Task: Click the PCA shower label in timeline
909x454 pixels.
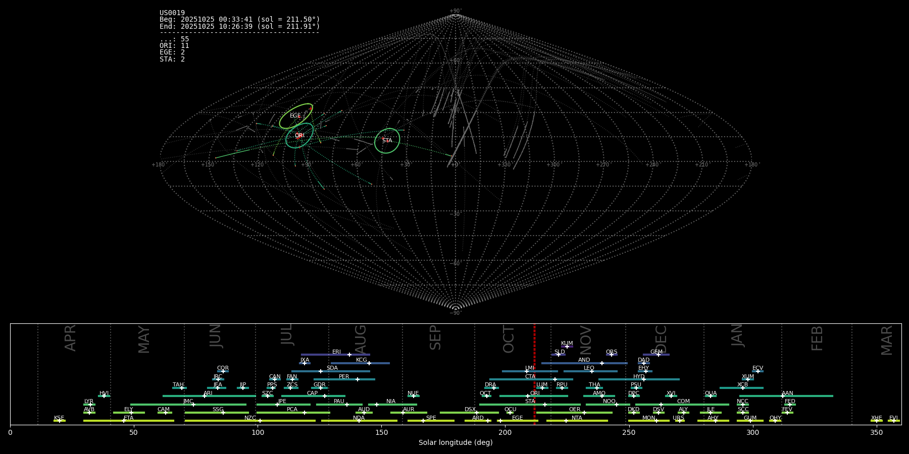Action: pyautogui.click(x=292, y=410)
